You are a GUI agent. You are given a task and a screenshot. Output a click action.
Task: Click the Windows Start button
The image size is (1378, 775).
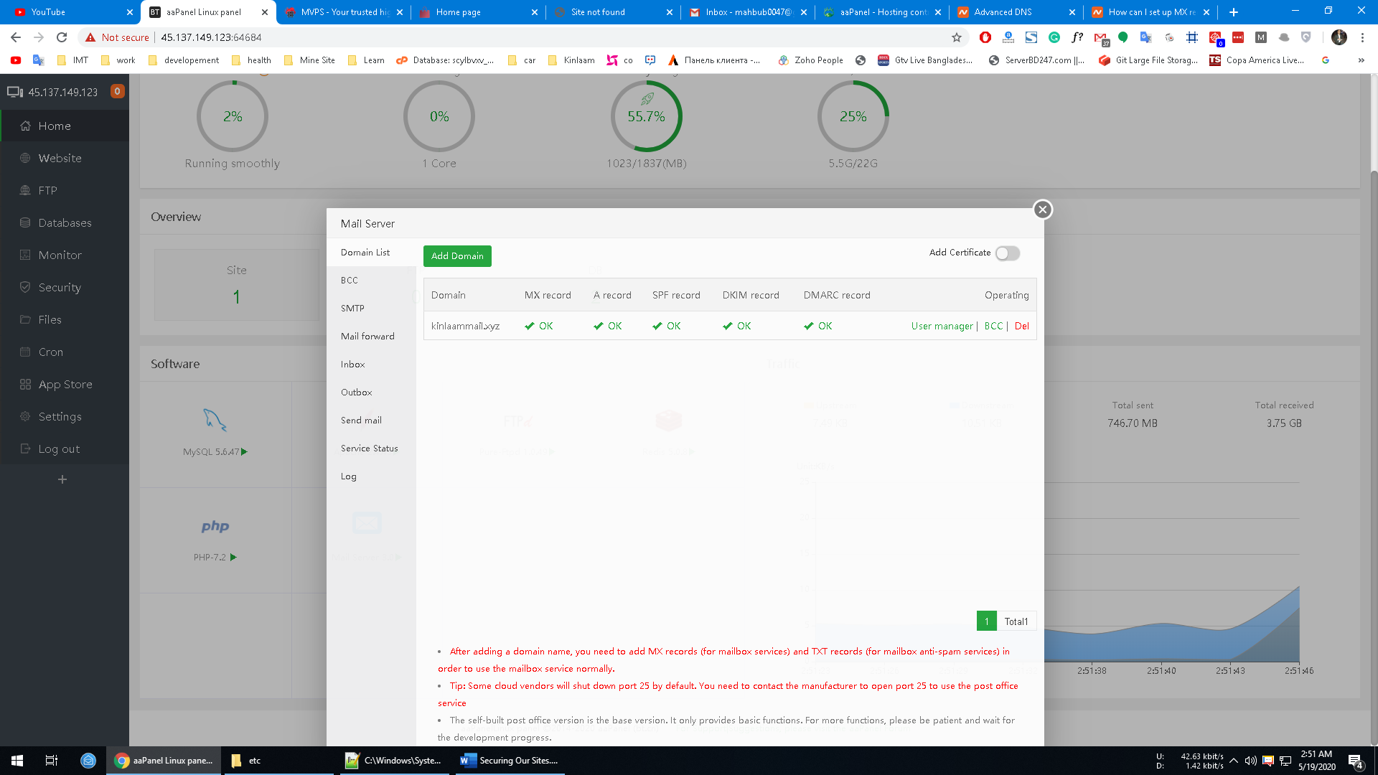click(17, 761)
